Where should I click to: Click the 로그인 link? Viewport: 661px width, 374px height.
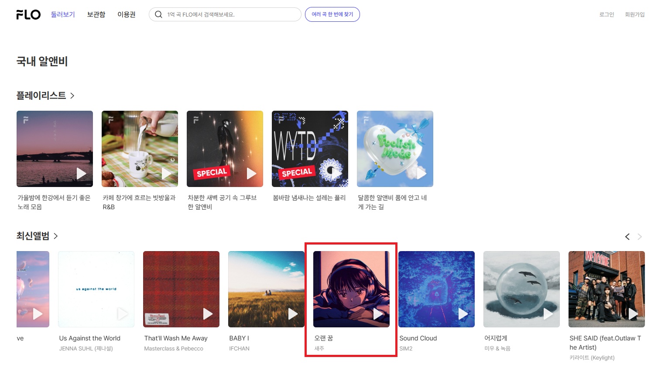[606, 14]
